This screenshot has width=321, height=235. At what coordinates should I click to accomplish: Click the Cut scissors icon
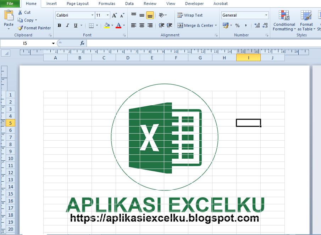point(20,12)
